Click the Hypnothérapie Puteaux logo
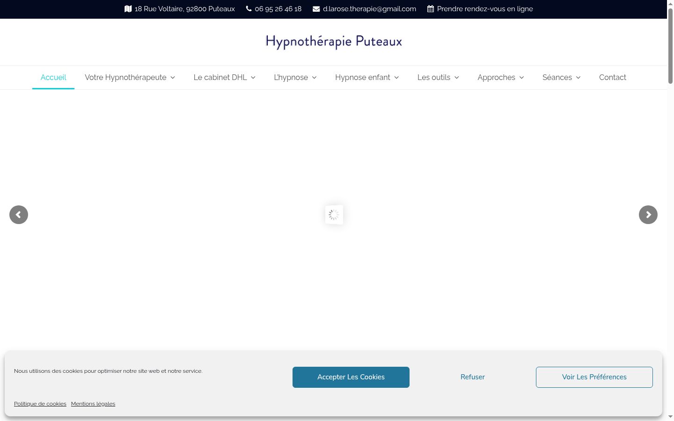This screenshot has height=421, width=674. click(334, 42)
